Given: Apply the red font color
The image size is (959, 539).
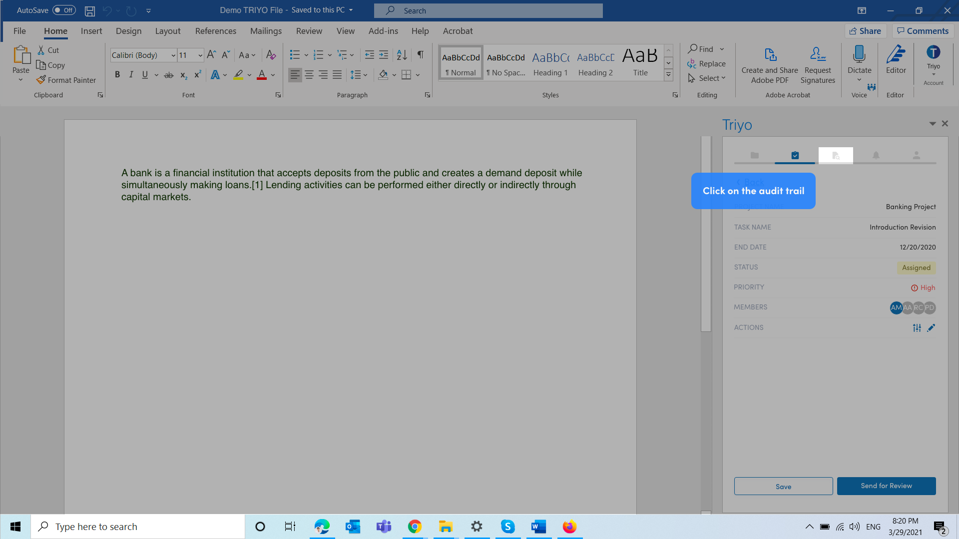Looking at the screenshot, I should click(x=261, y=75).
